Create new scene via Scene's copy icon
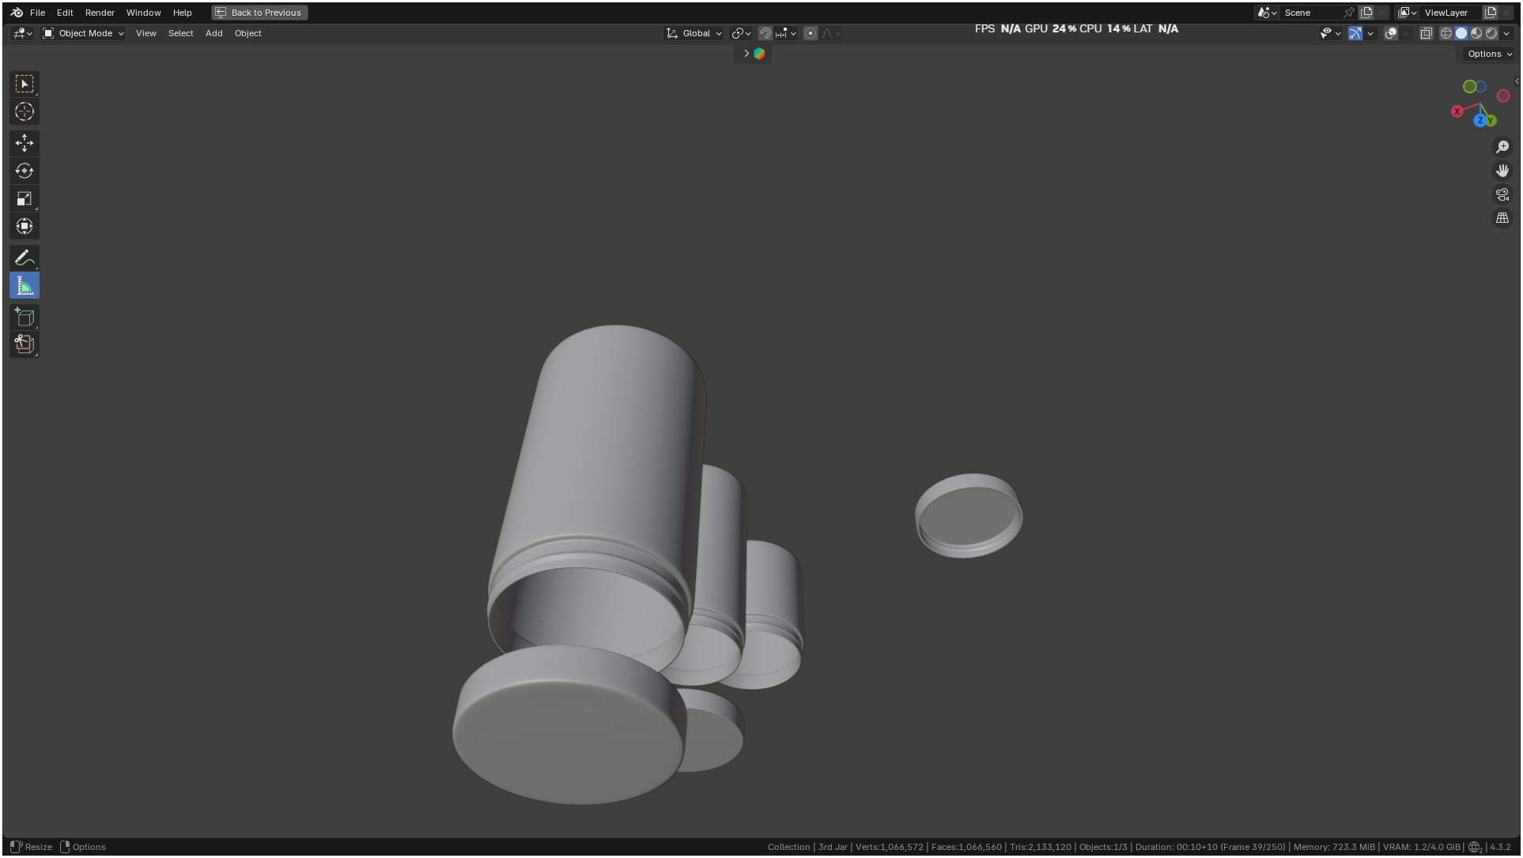The height and width of the screenshot is (858, 1523). [x=1366, y=13]
